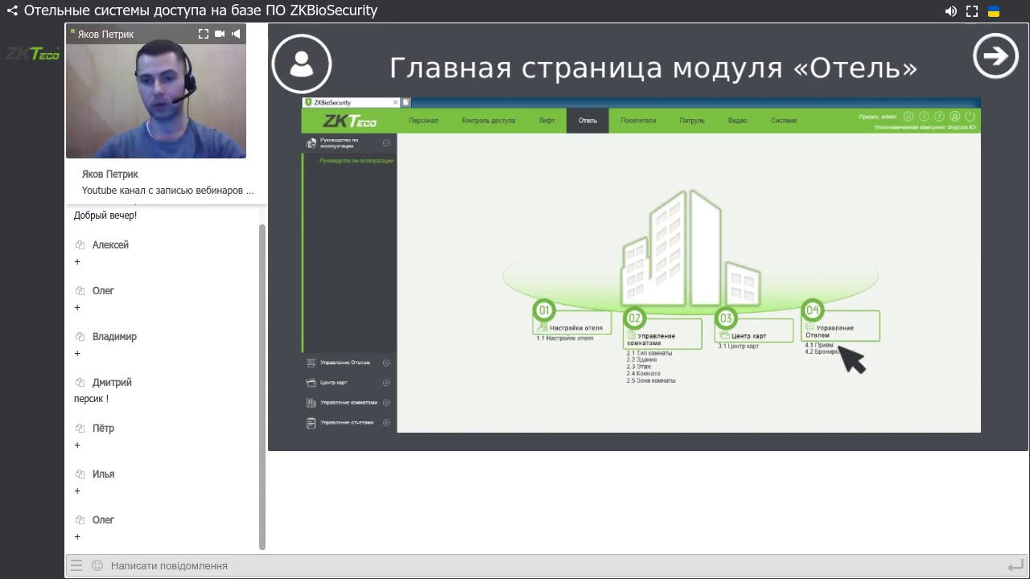Image resolution: width=1030 pixels, height=579 pixels.
Task: Click the 02 step circle
Action: point(634,318)
